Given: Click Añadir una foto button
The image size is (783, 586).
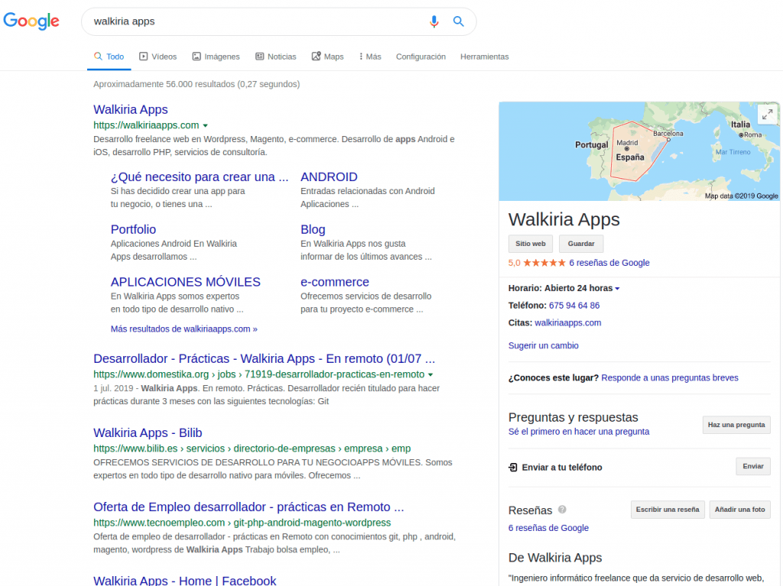Looking at the screenshot, I should 739,510.
